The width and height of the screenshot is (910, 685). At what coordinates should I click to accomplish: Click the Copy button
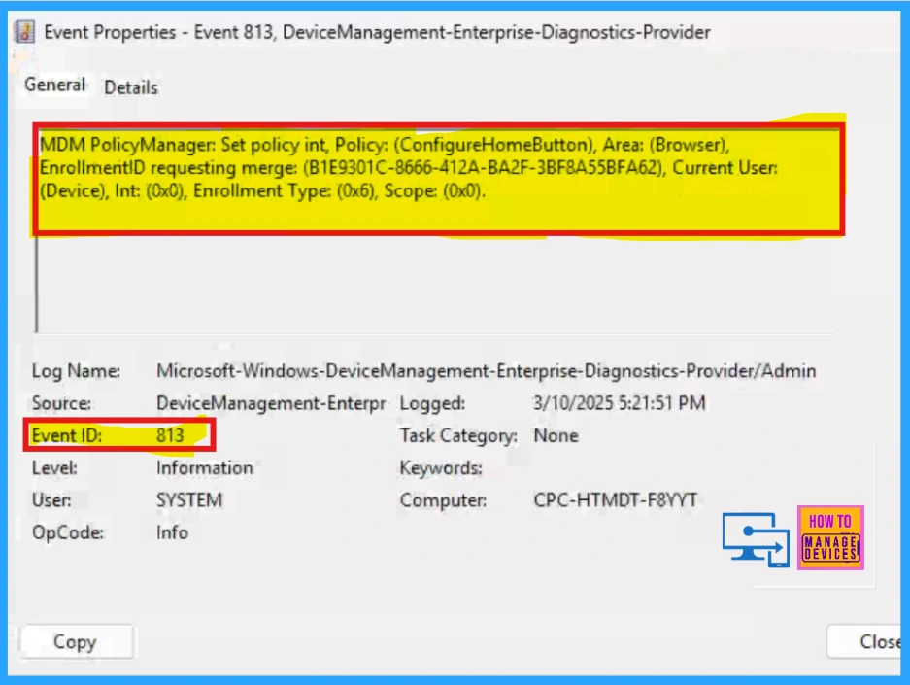[76, 642]
